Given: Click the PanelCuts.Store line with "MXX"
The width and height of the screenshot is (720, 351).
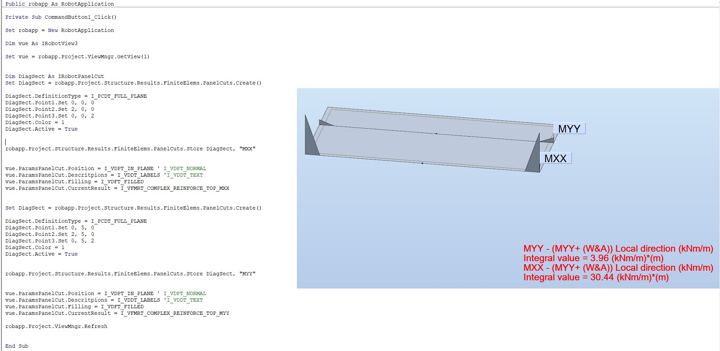Looking at the screenshot, I should [130, 148].
